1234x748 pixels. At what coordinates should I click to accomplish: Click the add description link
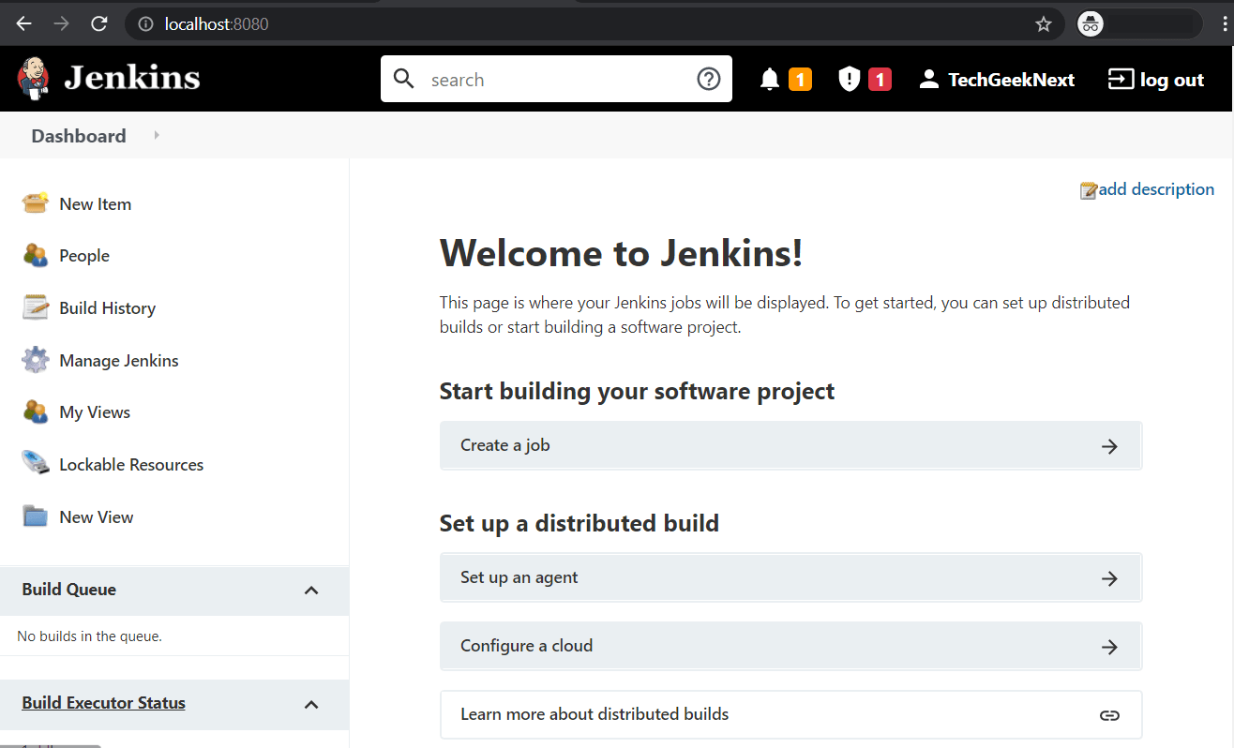pyautogui.click(x=1156, y=189)
